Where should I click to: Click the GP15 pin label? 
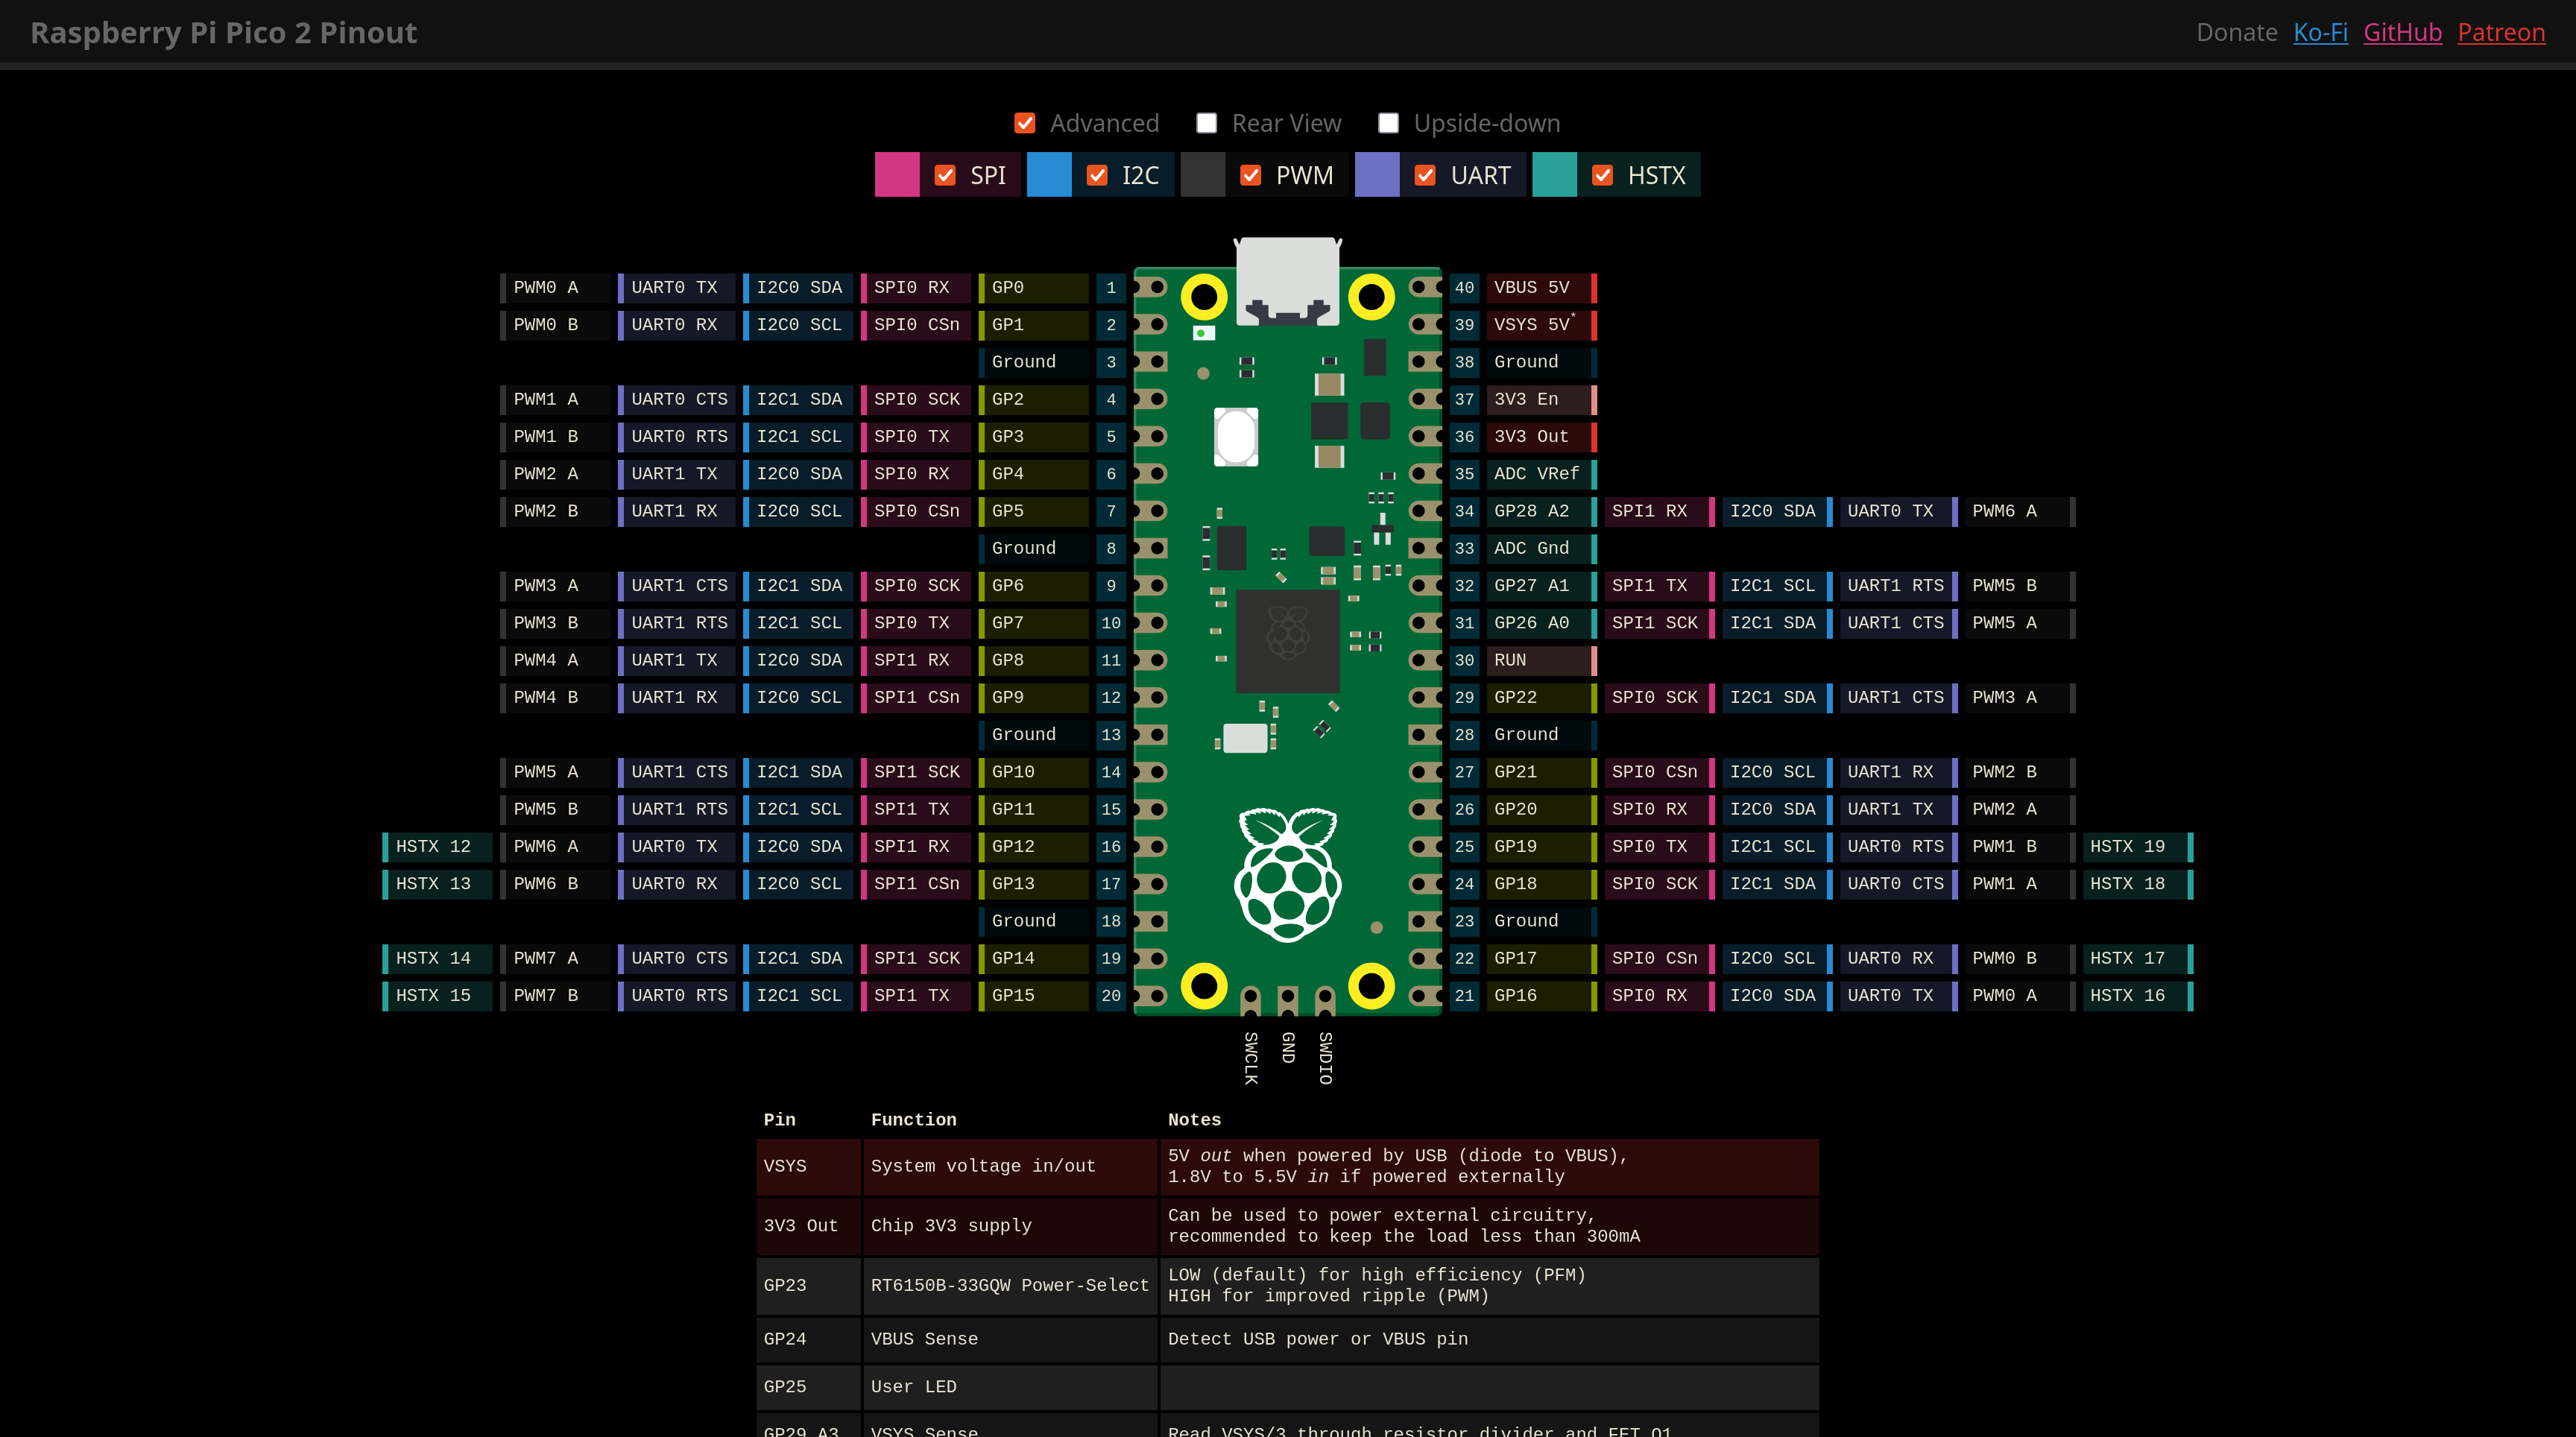coord(1034,995)
